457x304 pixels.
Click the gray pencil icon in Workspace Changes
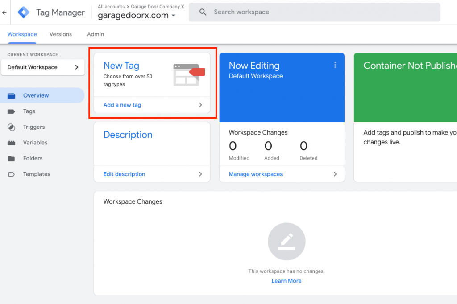pyautogui.click(x=287, y=242)
